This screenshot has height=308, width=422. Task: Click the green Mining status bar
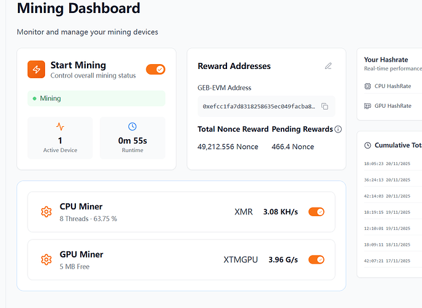96,99
